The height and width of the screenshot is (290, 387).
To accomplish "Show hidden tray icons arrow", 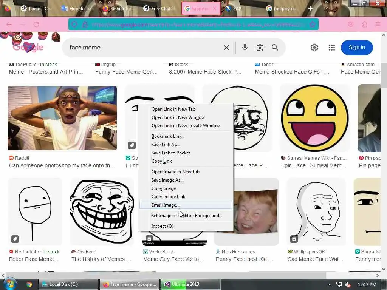I will pos(330,285).
